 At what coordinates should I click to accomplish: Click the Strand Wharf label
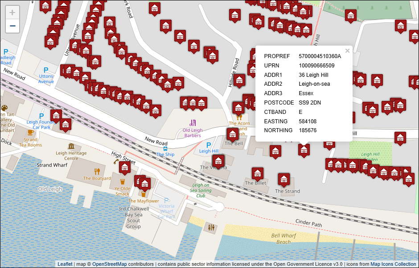52,165
